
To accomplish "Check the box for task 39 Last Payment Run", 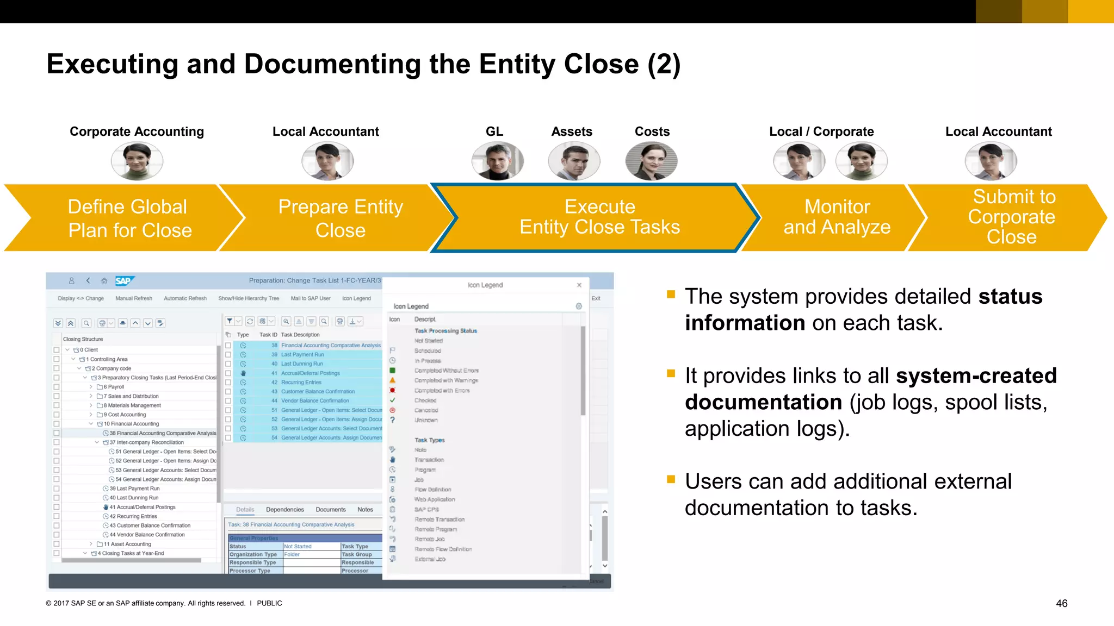I will pyautogui.click(x=228, y=354).
